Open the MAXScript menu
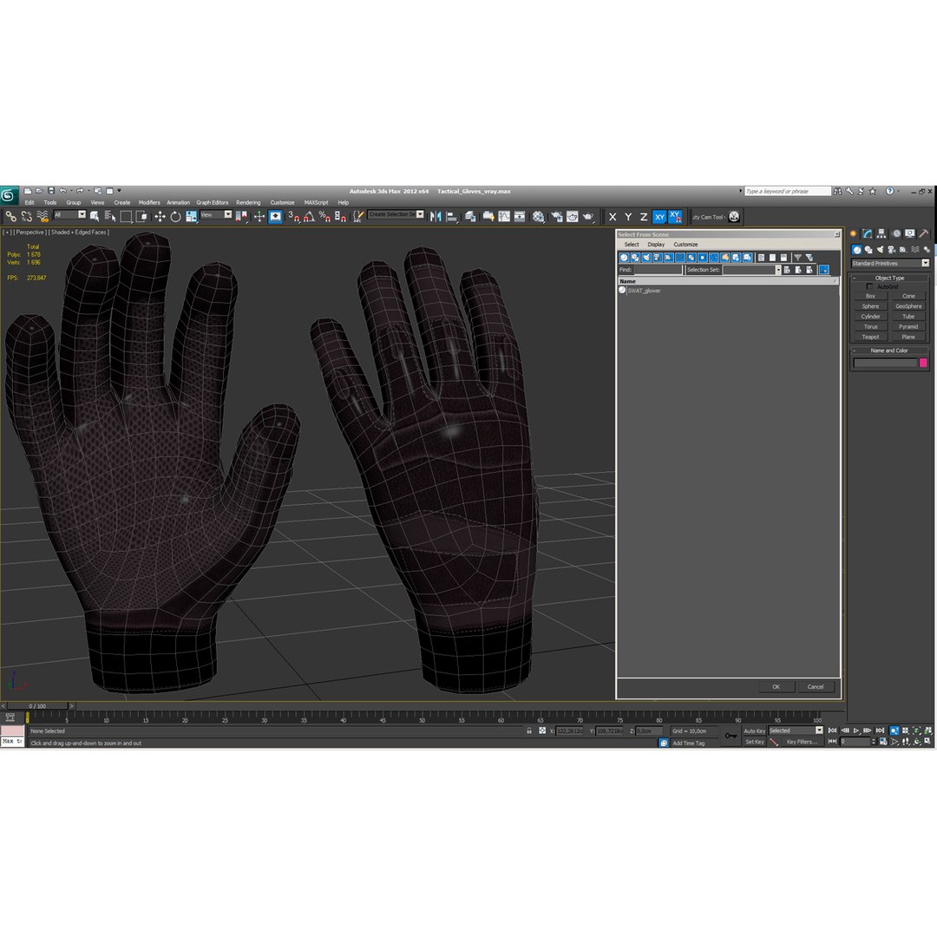Image resolution: width=937 pixels, height=937 pixels. click(x=316, y=202)
